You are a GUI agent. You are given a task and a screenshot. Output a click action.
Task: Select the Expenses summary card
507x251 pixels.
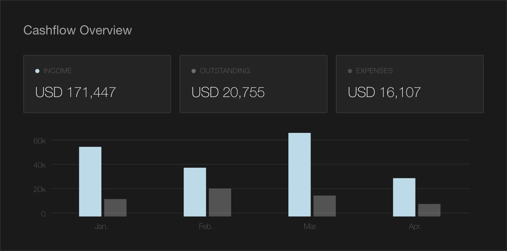pos(410,84)
